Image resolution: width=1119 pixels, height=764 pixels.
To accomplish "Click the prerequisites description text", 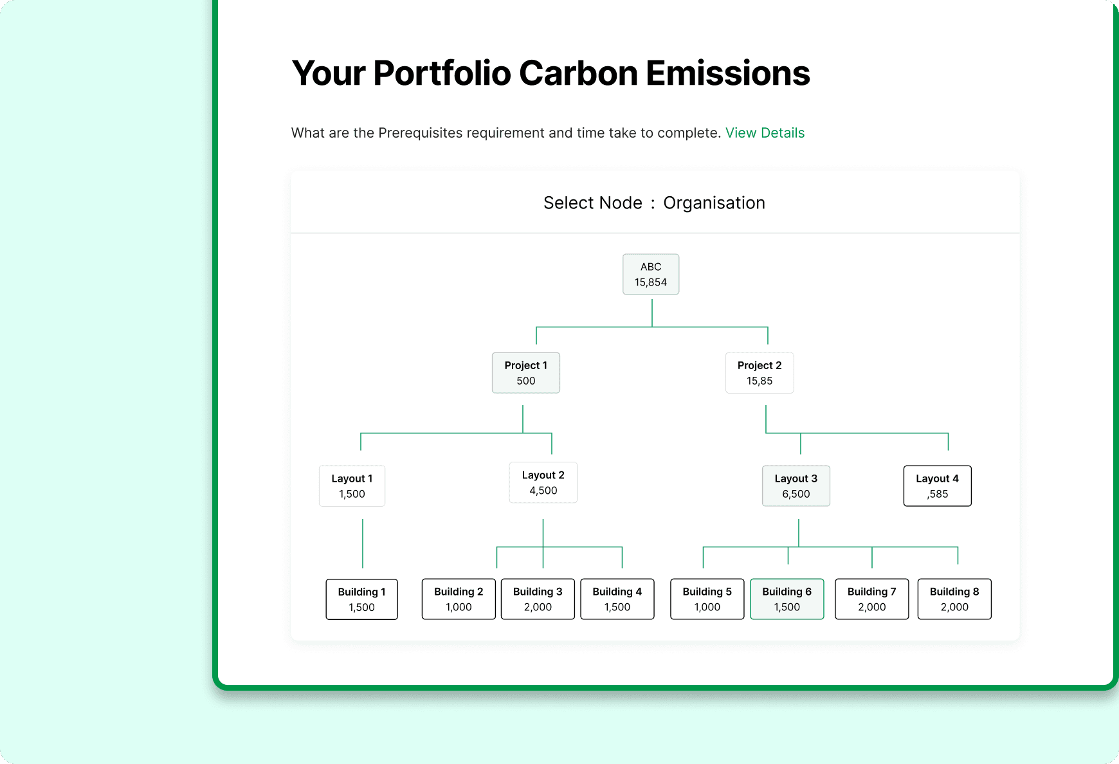I will click(506, 132).
